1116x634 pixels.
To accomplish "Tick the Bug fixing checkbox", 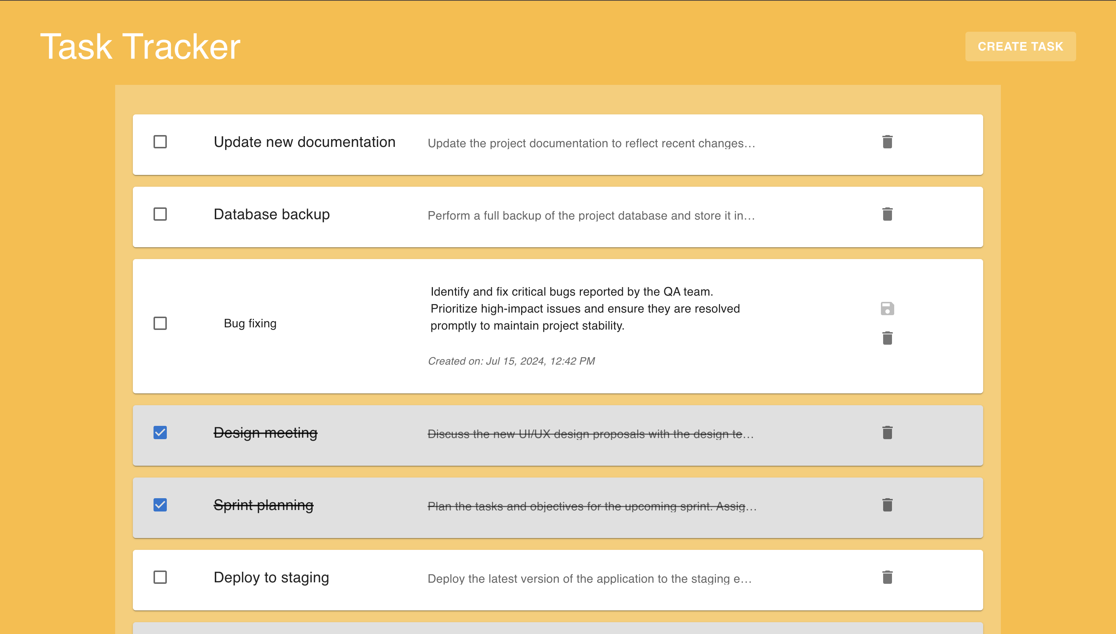I will (160, 323).
